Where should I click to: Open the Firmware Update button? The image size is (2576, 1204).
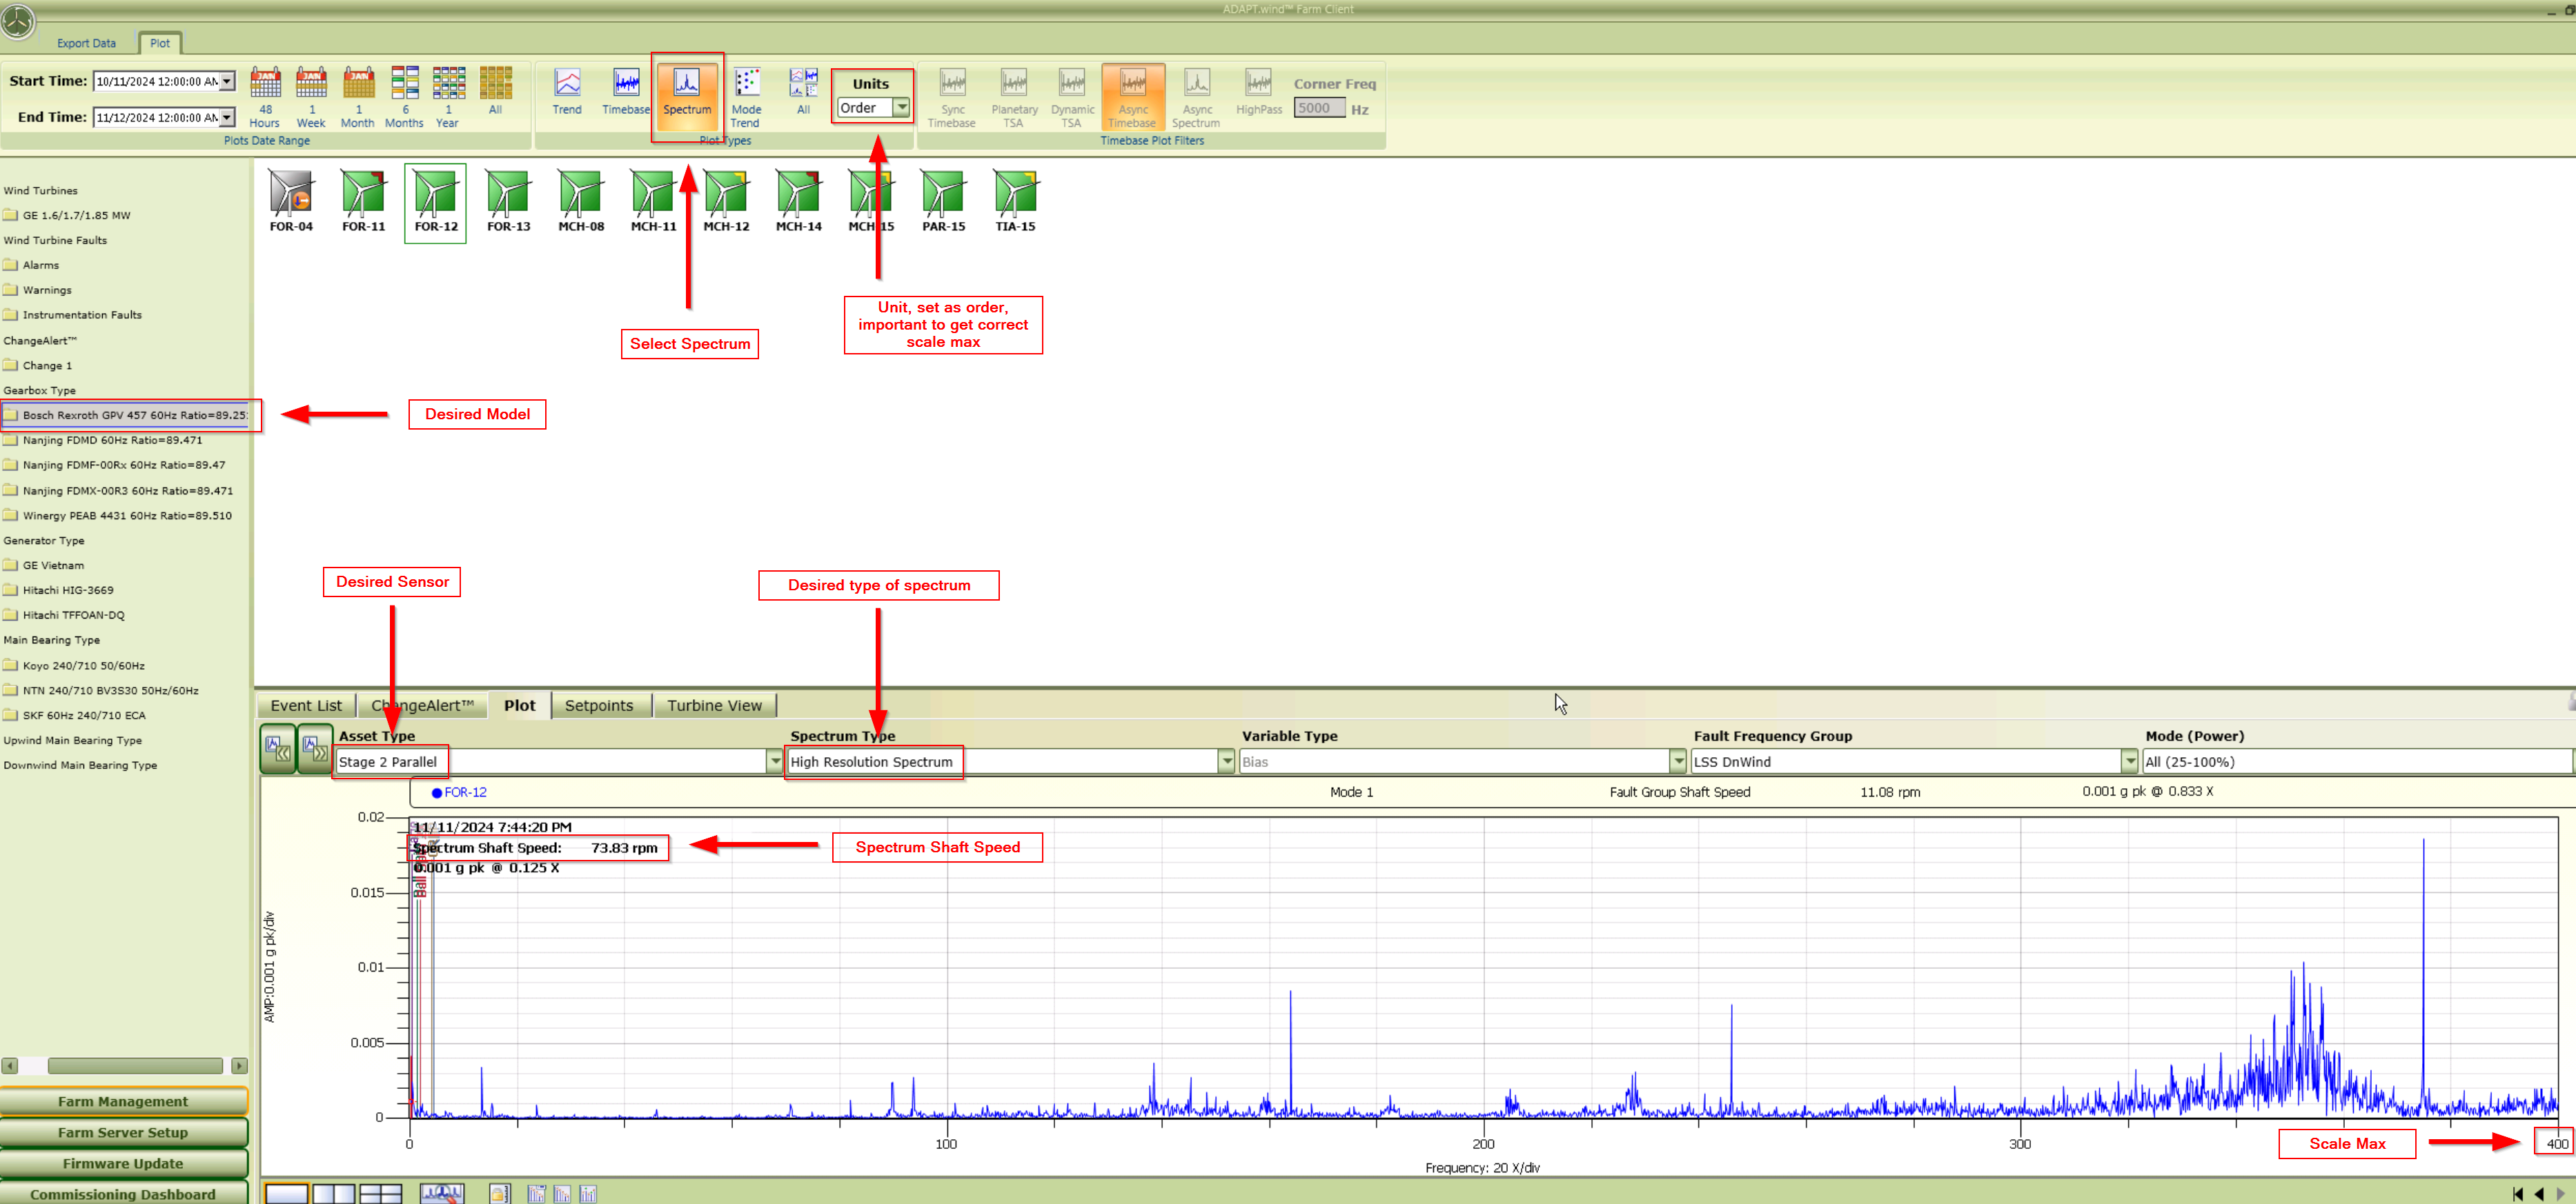(x=123, y=1163)
